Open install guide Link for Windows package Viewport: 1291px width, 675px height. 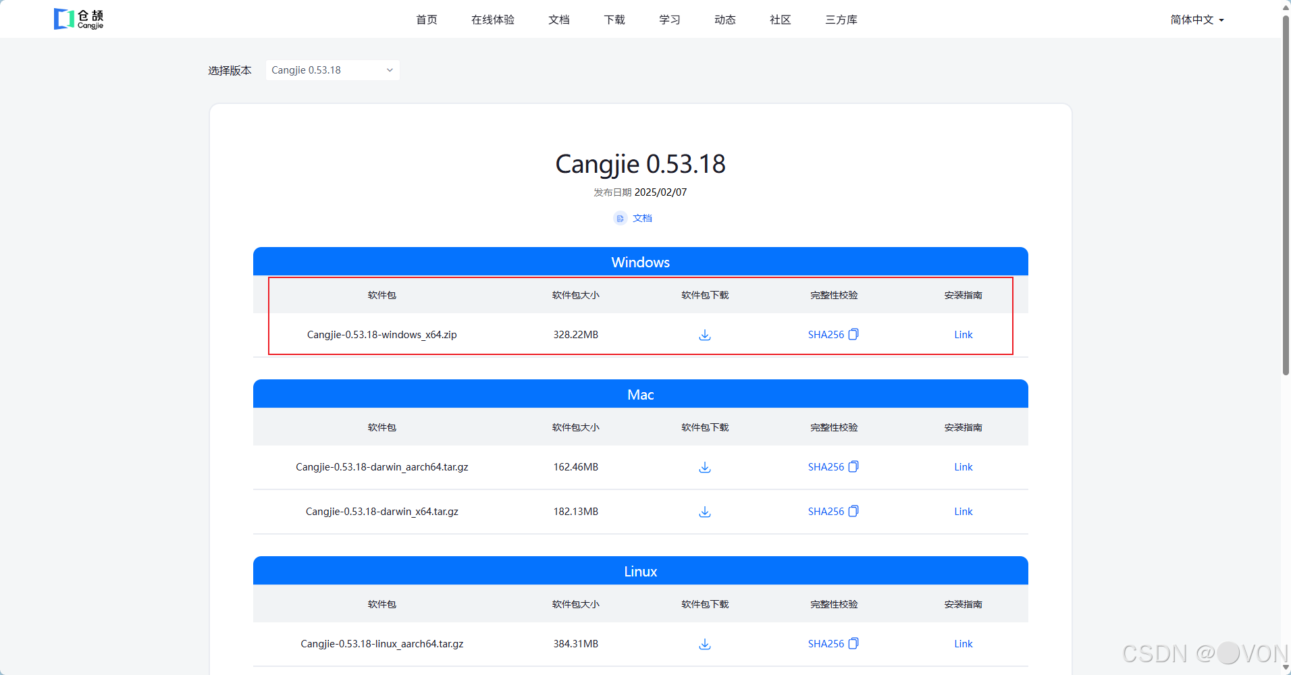(x=964, y=335)
